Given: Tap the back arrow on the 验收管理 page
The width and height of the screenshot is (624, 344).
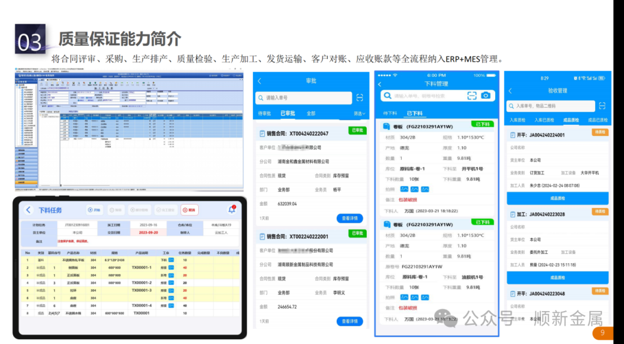Looking at the screenshot, I should pos(511,91).
